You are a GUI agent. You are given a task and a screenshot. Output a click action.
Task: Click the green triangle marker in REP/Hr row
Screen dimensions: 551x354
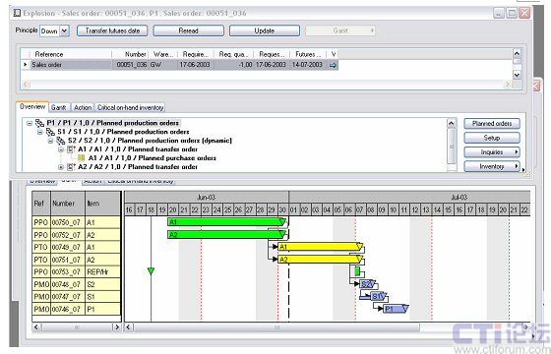[151, 270]
